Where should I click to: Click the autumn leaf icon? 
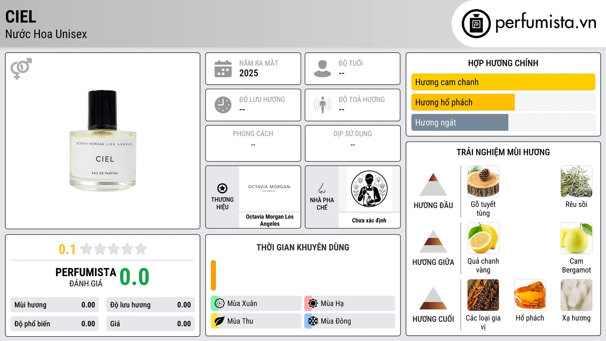tap(220, 321)
